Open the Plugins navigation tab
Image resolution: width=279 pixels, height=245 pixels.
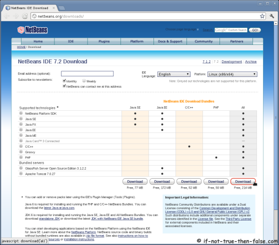pyautogui.click(x=104, y=41)
